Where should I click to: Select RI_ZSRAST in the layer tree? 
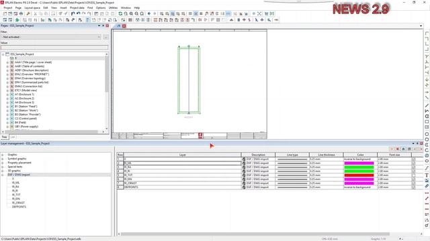(18, 203)
